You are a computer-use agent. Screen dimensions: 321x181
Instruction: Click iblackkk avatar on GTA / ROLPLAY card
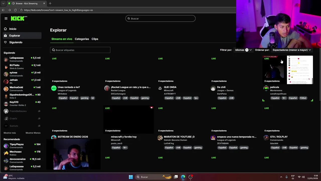(x=266, y=138)
